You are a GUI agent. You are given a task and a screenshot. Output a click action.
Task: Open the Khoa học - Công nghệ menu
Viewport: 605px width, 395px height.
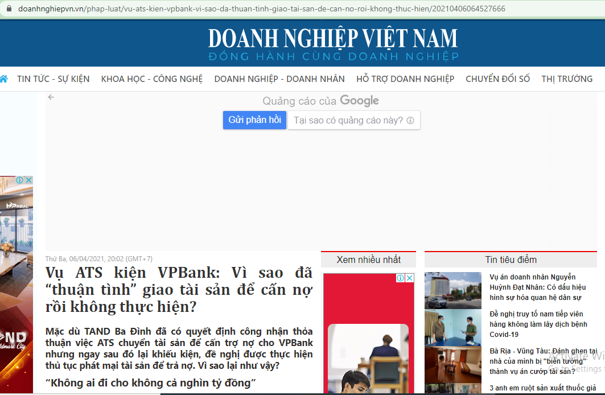point(151,79)
